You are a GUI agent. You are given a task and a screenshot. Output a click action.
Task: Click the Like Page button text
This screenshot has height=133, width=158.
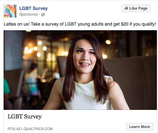pos(138,8)
